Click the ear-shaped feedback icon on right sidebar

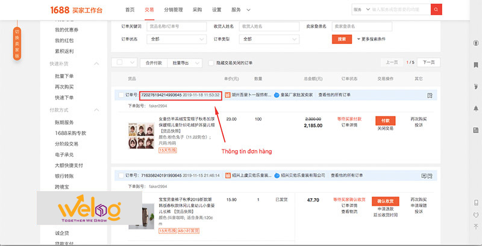pos(475,87)
